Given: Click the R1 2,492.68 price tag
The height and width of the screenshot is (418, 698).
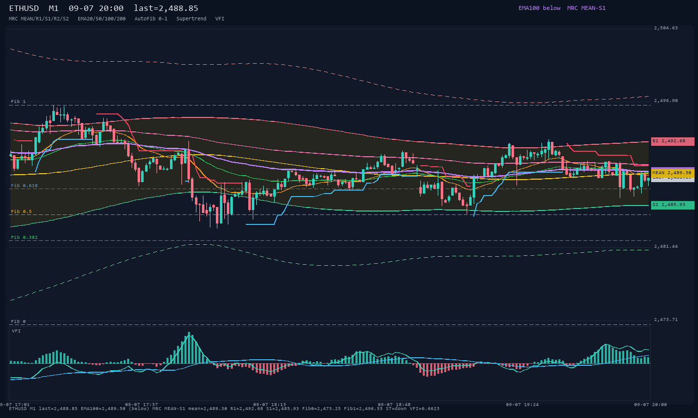Looking at the screenshot, I should (x=673, y=141).
